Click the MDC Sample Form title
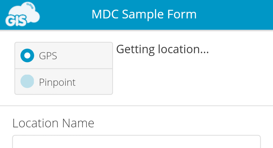 tap(144, 14)
